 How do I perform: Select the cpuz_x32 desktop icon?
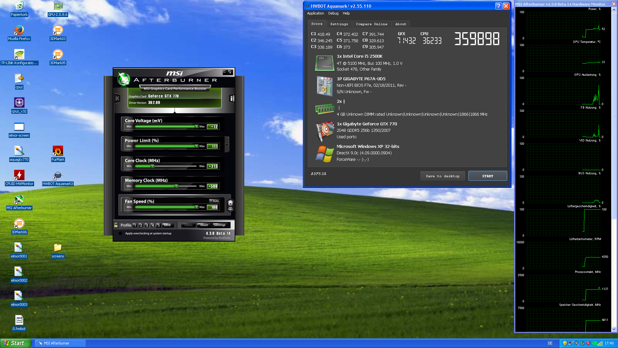tap(19, 105)
